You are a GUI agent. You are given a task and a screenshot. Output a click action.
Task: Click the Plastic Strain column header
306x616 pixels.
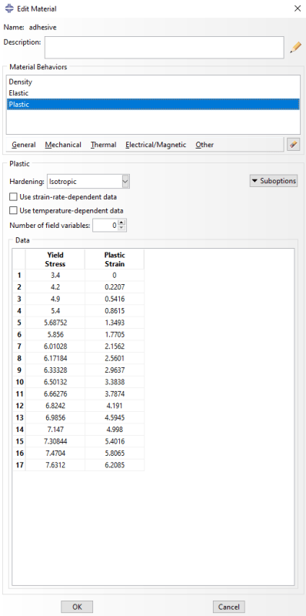point(114,259)
